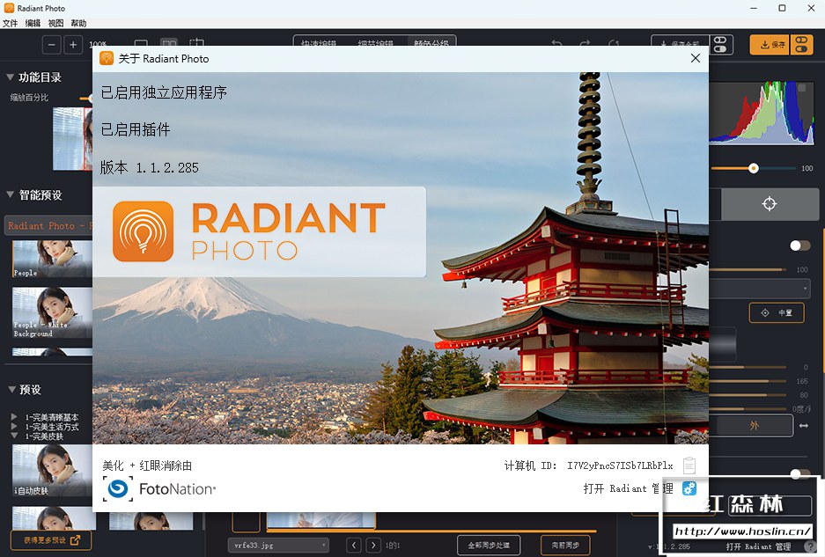This screenshot has width=825, height=557.
Task: Select the version text 1.1.2.285
Action: click(167, 168)
